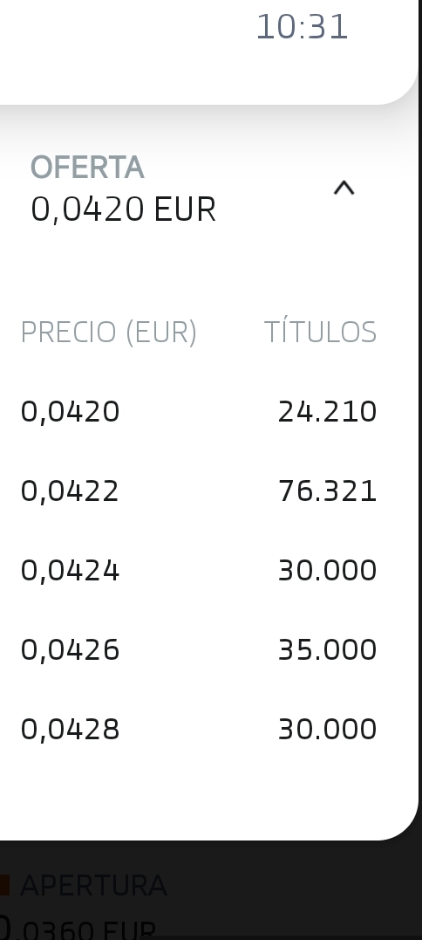The height and width of the screenshot is (940, 422).
Task: Click the PRECIO (EUR) column header
Action: (108, 332)
